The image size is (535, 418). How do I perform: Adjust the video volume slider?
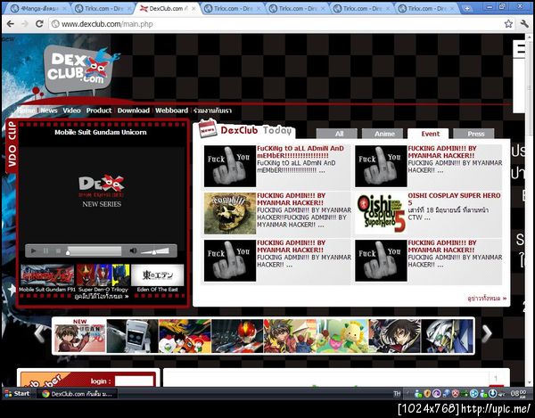point(155,251)
